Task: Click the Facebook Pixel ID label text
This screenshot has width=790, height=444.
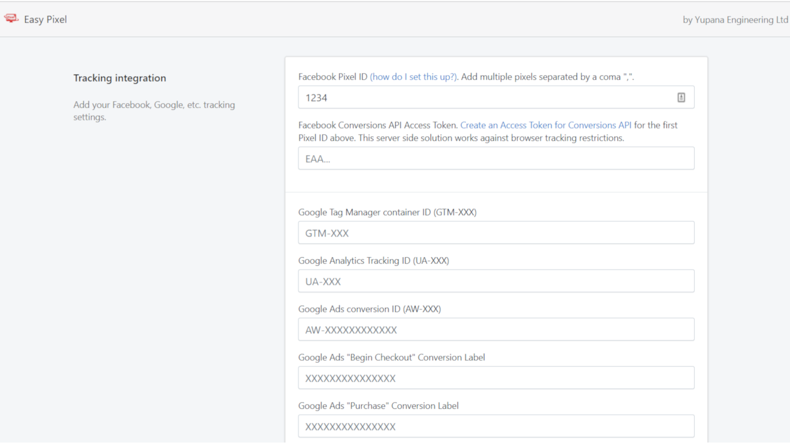Action: click(x=333, y=77)
